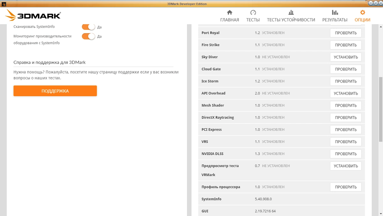The width and height of the screenshot is (383, 216).
Task: Disable SystemInfo hardware performance monitoring switch
Action: [x=88, y=36]
